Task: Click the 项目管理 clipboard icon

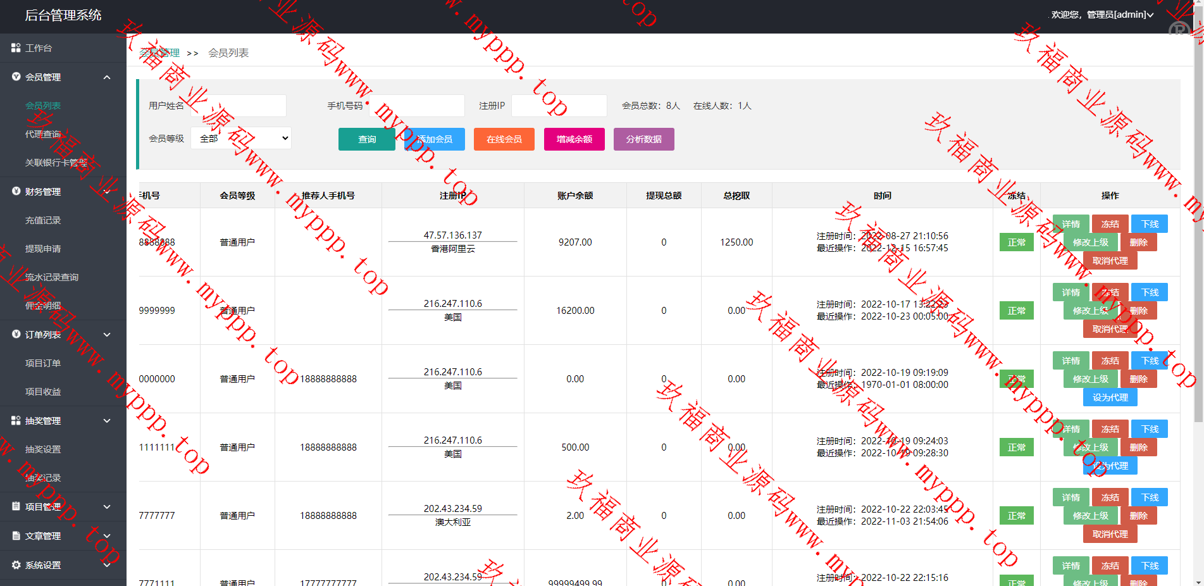Action: point(16,506)
